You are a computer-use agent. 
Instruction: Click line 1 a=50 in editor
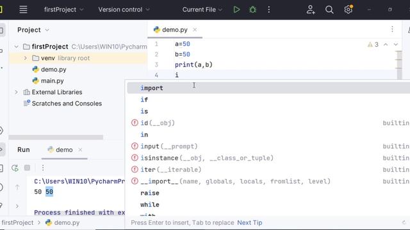pos(183,44)
